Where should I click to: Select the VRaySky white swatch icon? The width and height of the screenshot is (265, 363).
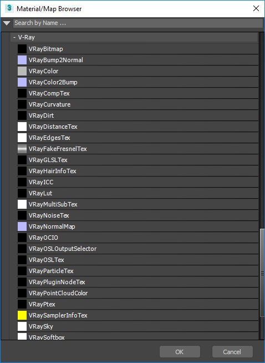22,326
